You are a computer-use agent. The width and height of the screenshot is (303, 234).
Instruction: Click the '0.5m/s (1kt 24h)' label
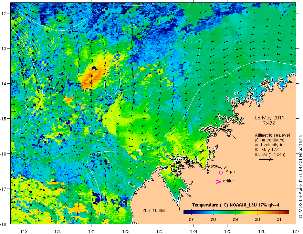tap(270, 155)
